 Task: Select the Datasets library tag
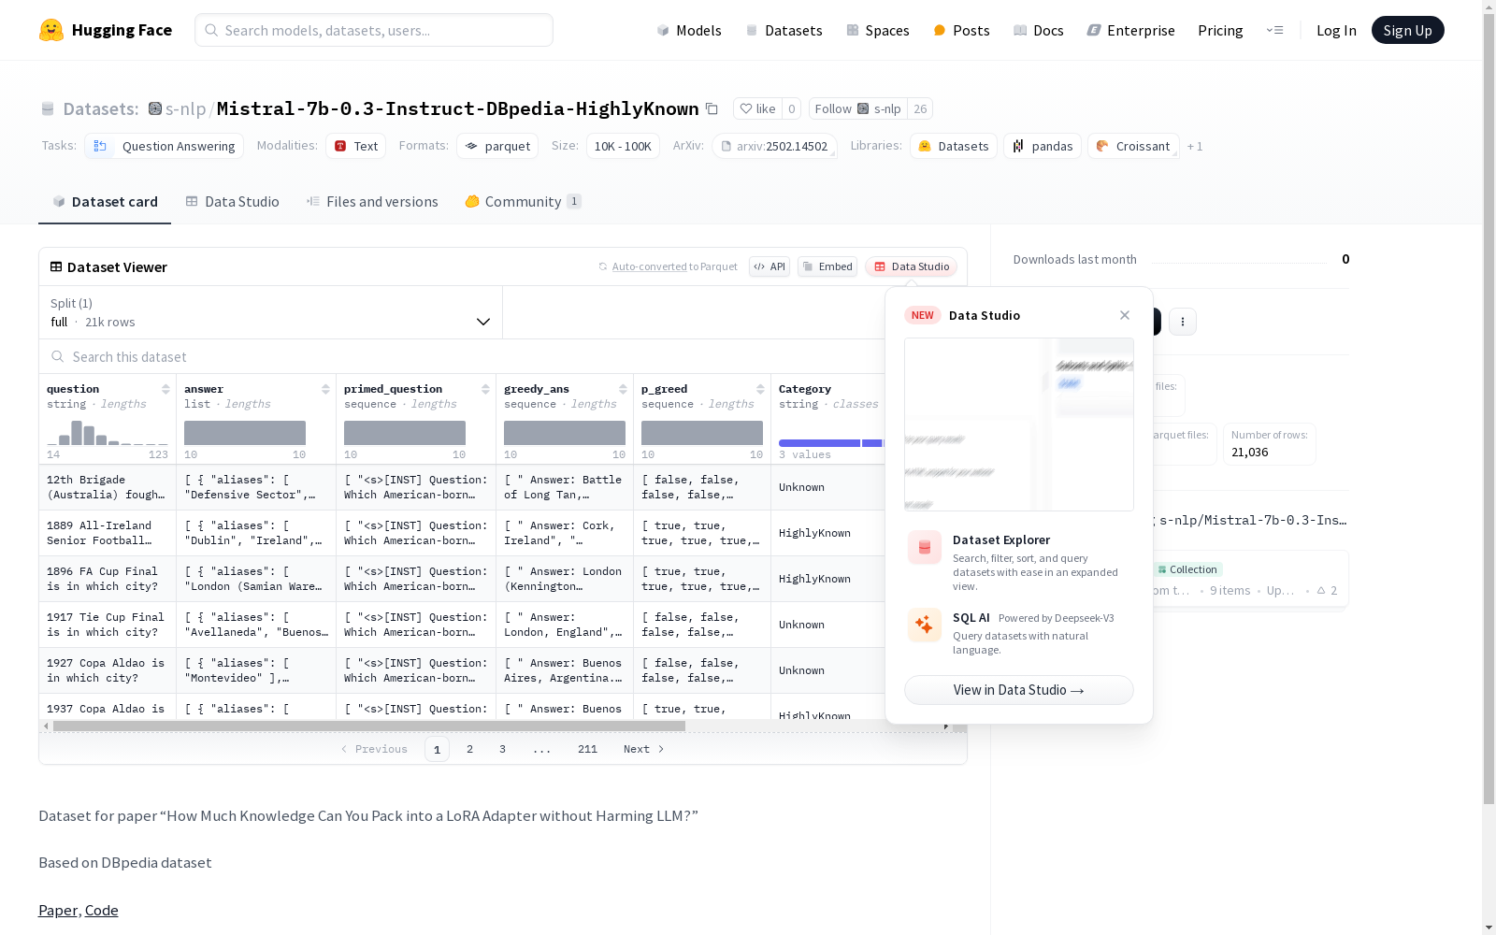click(953, 146)
